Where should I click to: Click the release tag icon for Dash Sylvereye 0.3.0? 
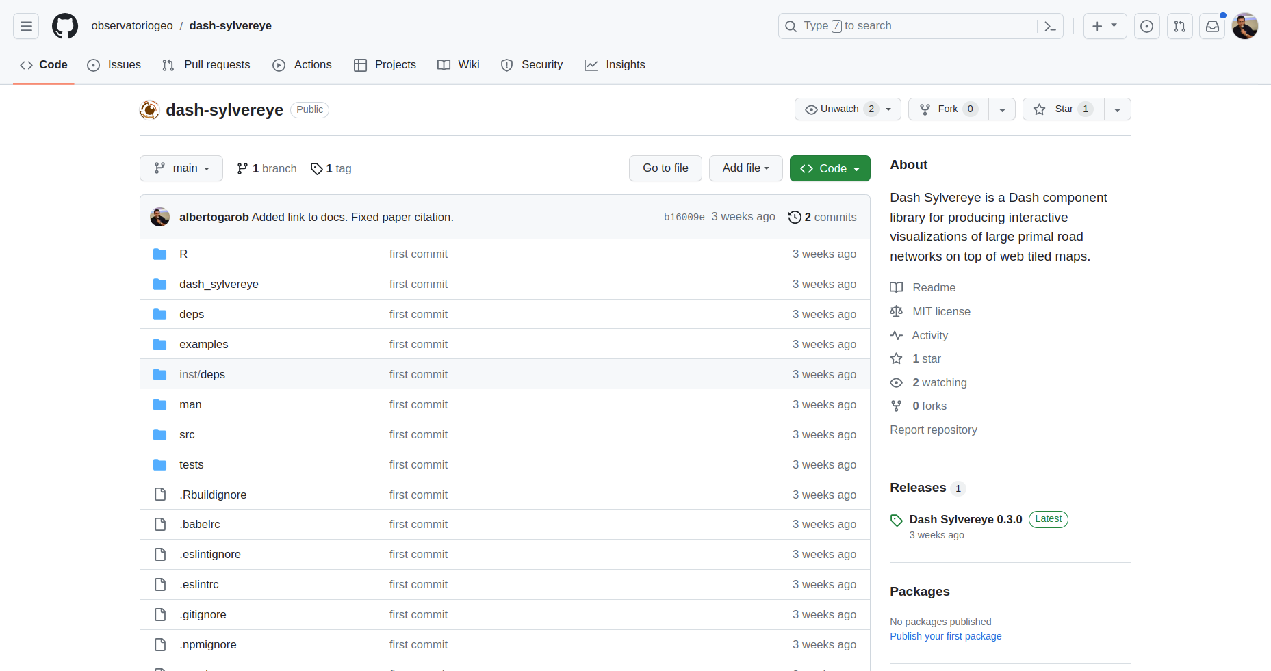click(x=897, y=521)
